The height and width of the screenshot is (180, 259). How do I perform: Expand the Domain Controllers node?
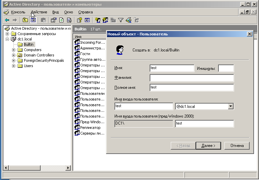(x=13, y=55)
